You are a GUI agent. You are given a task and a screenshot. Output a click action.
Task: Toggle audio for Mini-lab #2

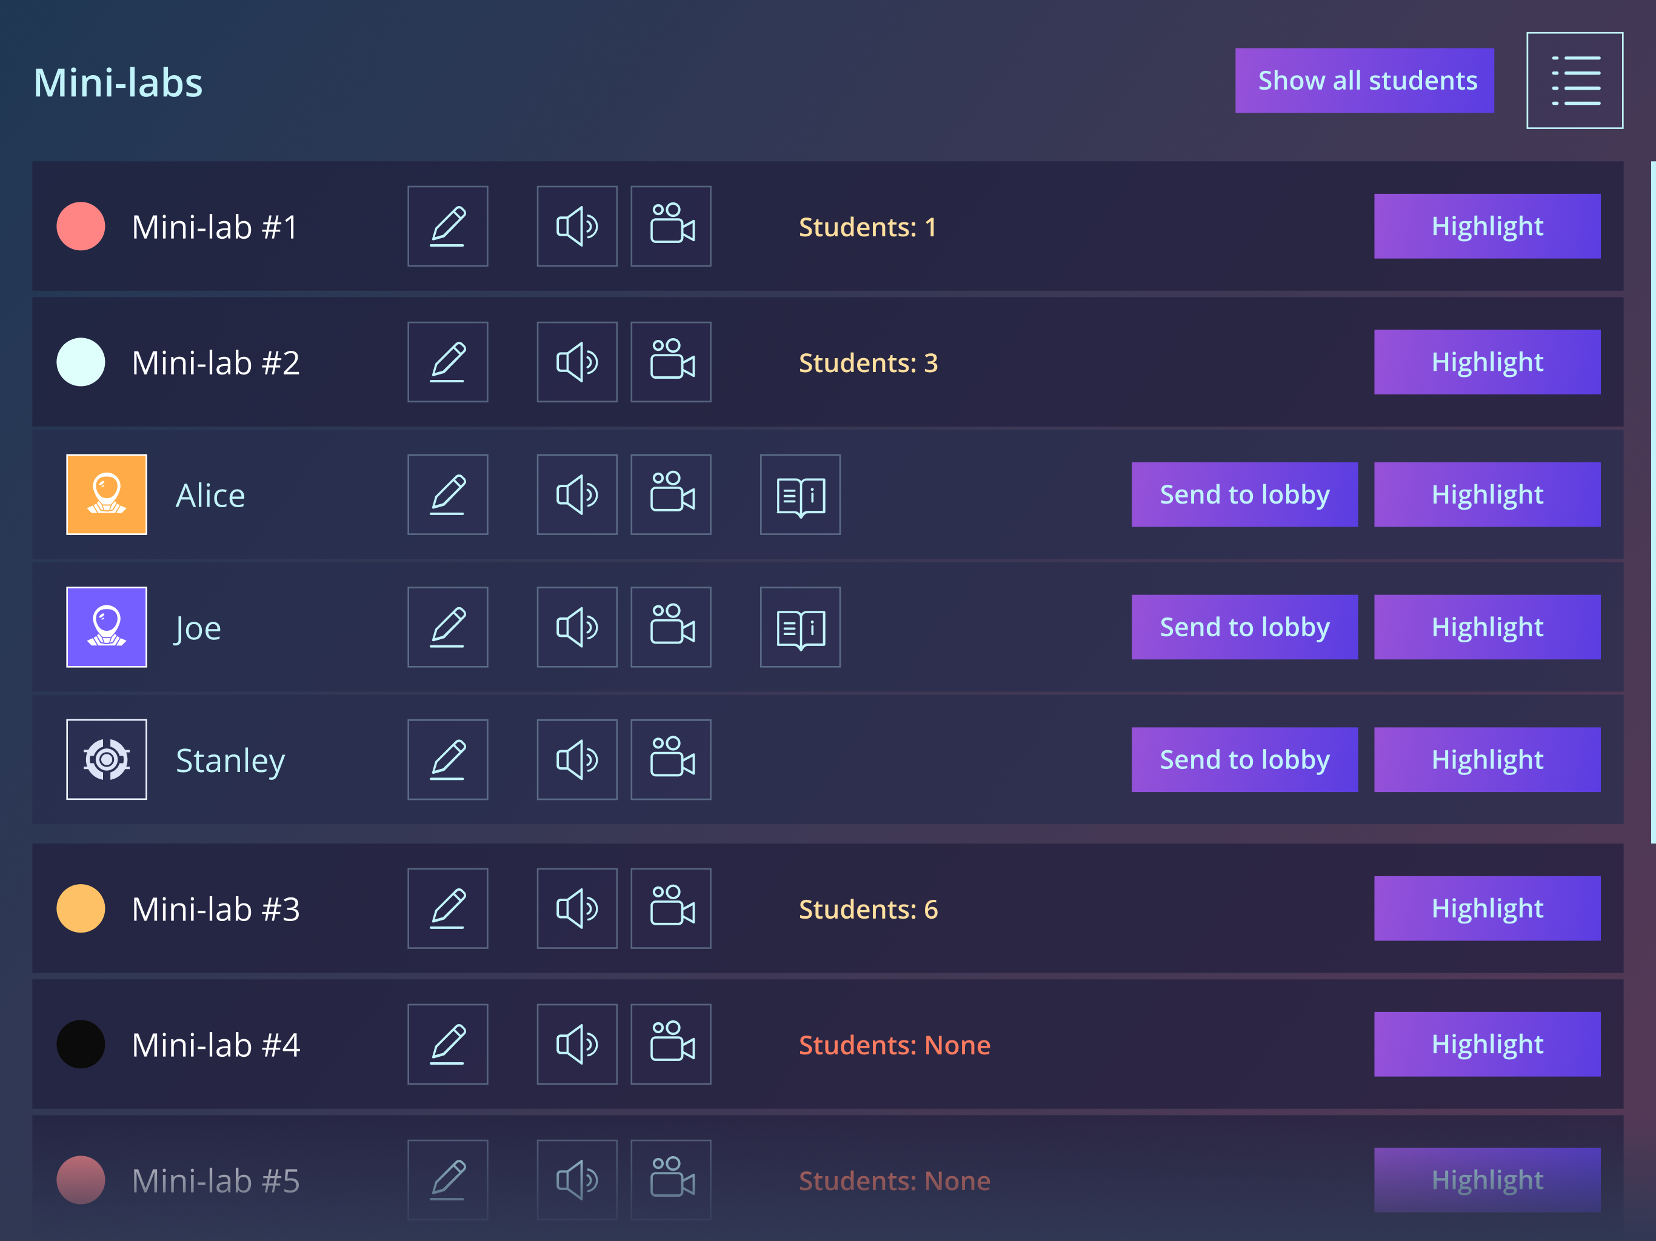click(576, 362)
